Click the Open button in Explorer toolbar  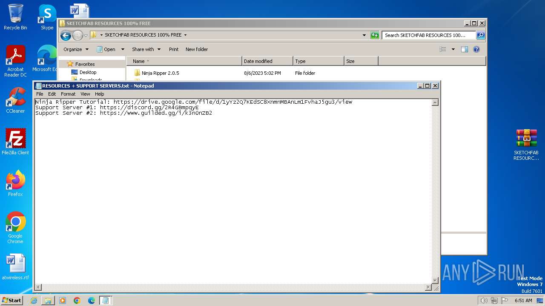click(106, 49)
